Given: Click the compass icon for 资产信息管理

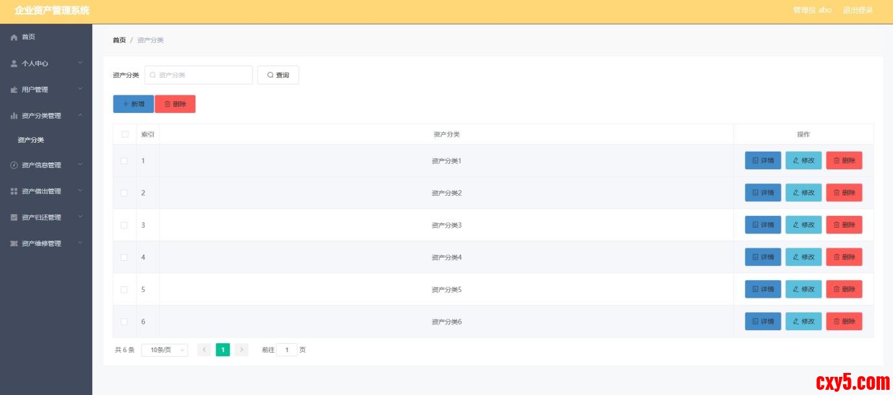Looking at the screenshot, I should pyautogui.click(x=14, y=165).
